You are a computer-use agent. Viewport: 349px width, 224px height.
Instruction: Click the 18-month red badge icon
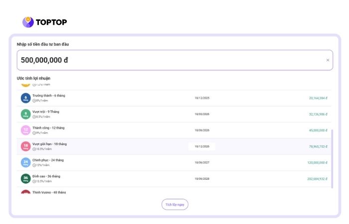[26, 146]
